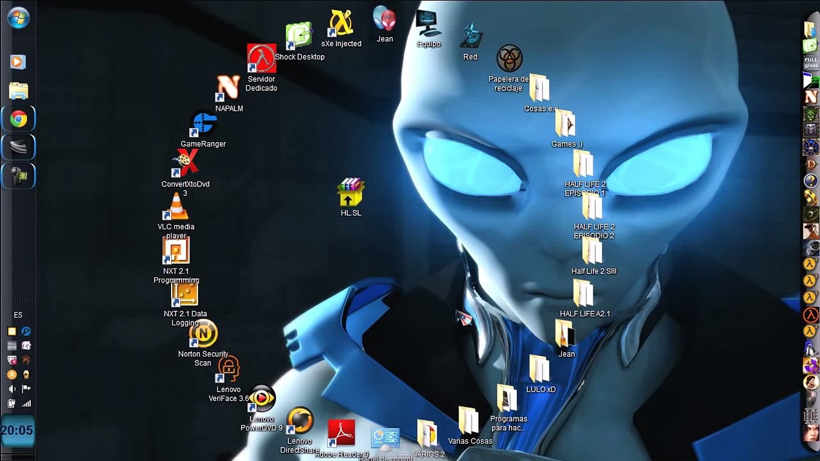Launch Lenovo PowerDVD 9

coord(261,400)
